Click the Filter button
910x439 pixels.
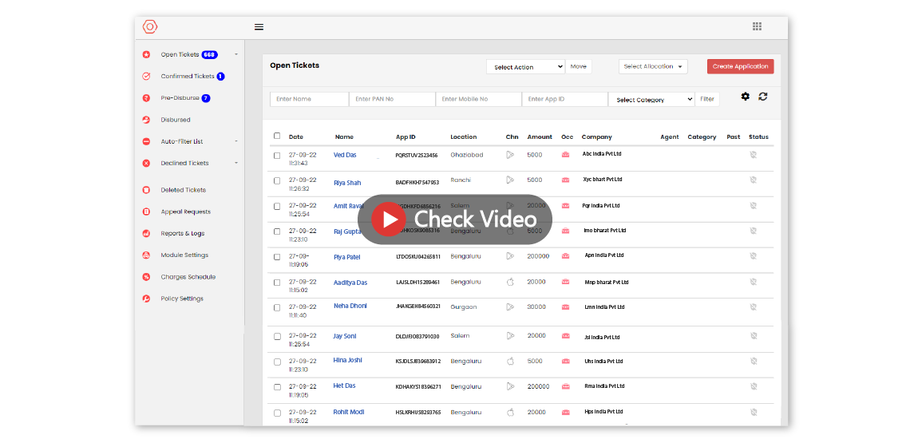707,99
